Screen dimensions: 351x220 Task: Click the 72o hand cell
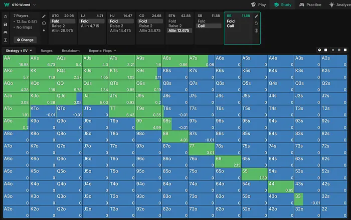point(202,212)
